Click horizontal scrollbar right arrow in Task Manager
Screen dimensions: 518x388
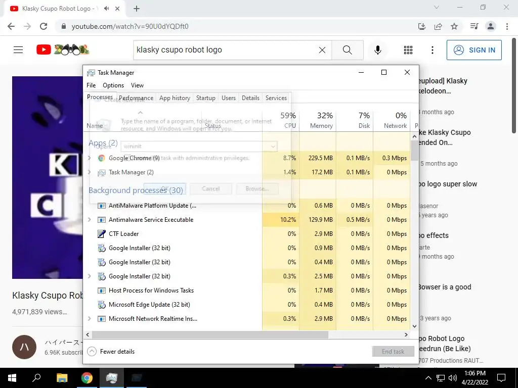(x=406, y=334)
